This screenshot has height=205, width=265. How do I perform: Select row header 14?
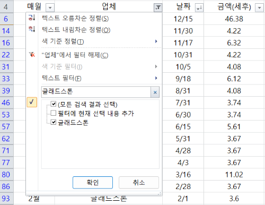coord(6,31)
